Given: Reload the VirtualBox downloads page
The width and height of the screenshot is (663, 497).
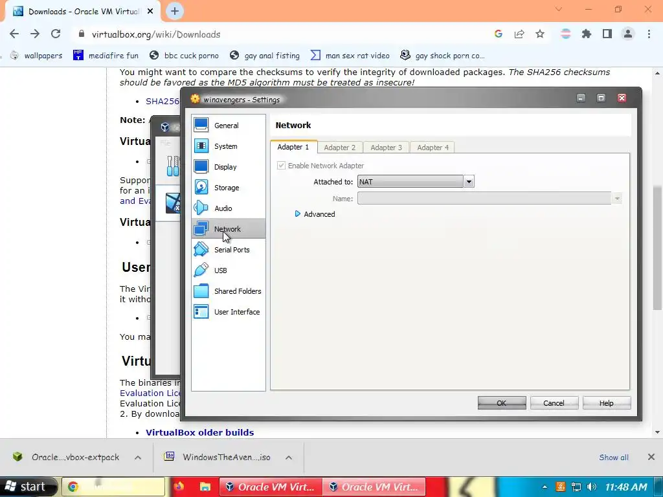Looking at the screenshot, I should point(56,34).
